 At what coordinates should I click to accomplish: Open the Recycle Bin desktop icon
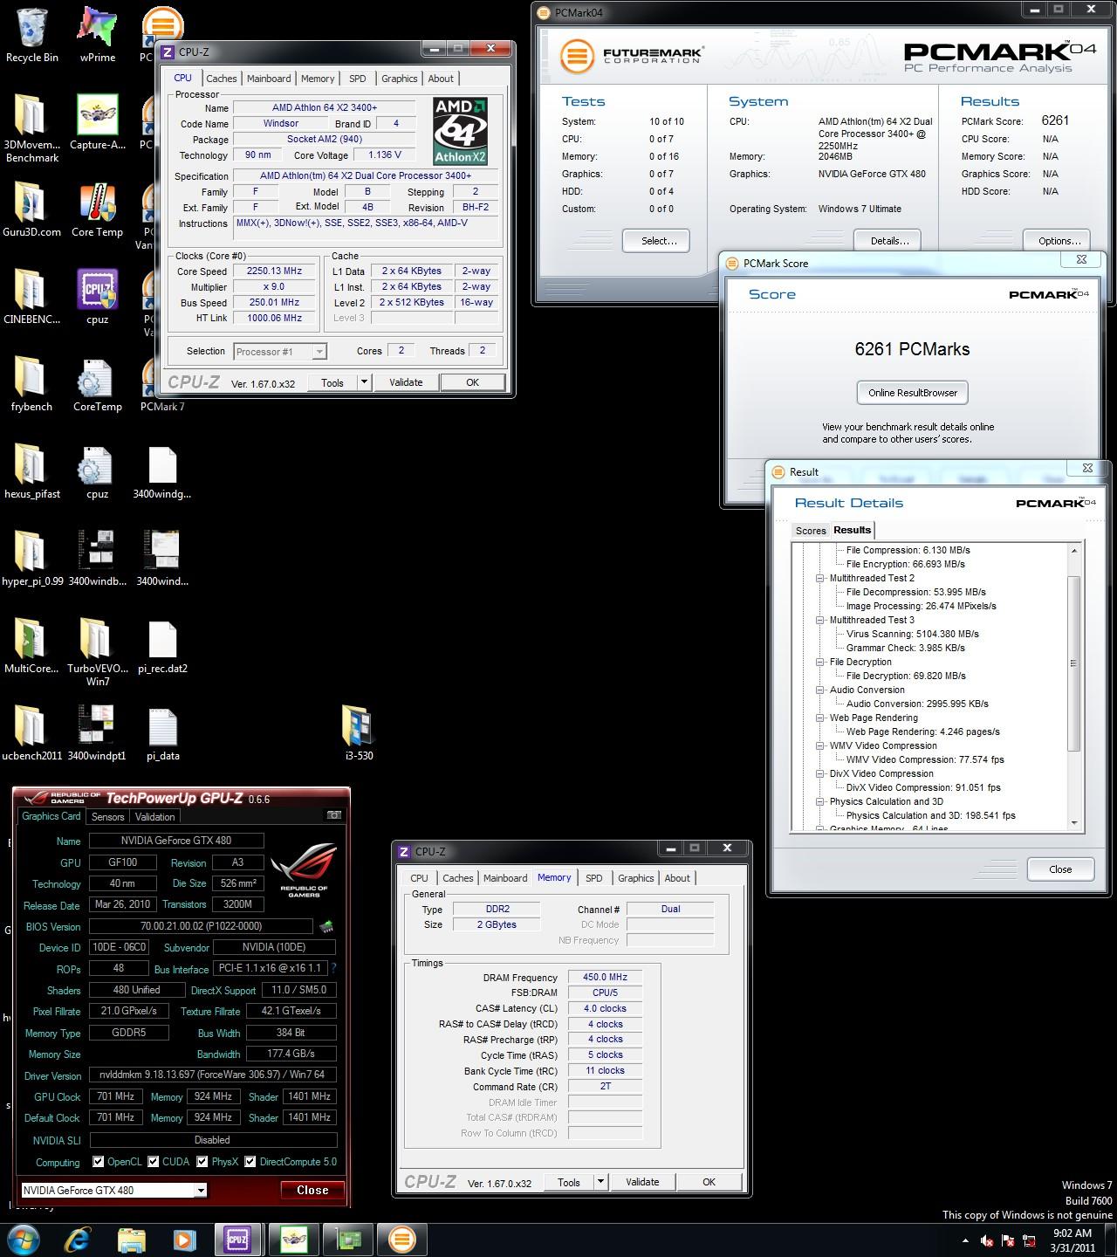click(31, 35)
